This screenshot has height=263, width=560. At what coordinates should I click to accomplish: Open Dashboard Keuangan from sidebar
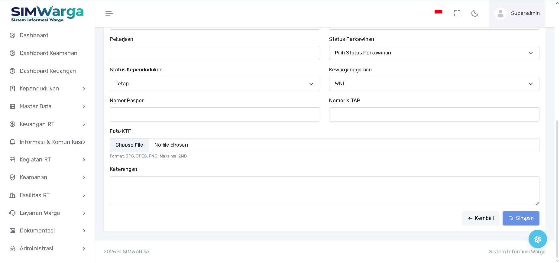(x=48, y=71)
